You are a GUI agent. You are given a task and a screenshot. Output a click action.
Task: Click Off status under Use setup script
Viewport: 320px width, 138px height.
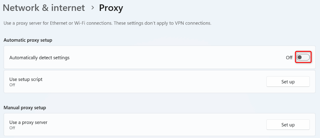[12, 85]
